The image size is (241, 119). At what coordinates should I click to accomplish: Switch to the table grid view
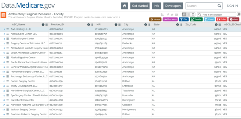(x=184, y=15)
